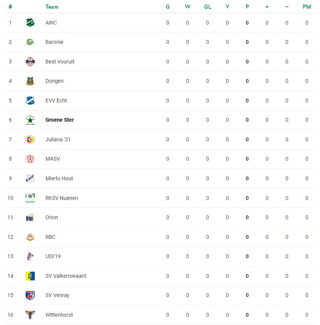Image resolution: width=320 pixels, height=325 pixels.
Task: Click the Team column header
Action: click(x=52, y=7)
